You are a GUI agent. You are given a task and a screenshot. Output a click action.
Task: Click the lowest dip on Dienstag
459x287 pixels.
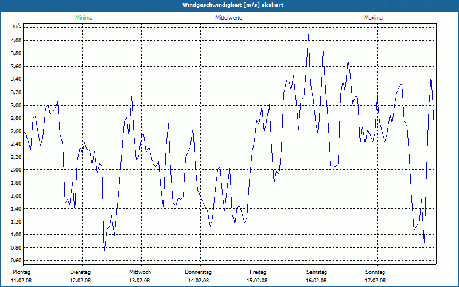pyautogui.click(x=104, y=253)
